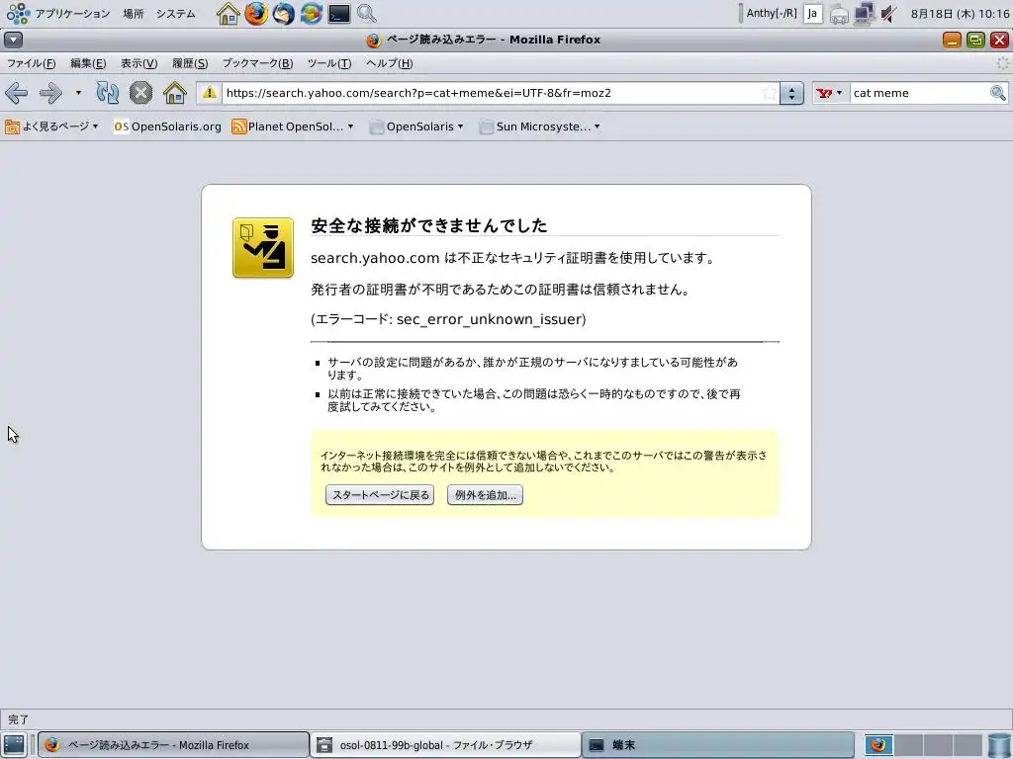
Task: Click the Stop loading button
Action: (x=140, y=93)
